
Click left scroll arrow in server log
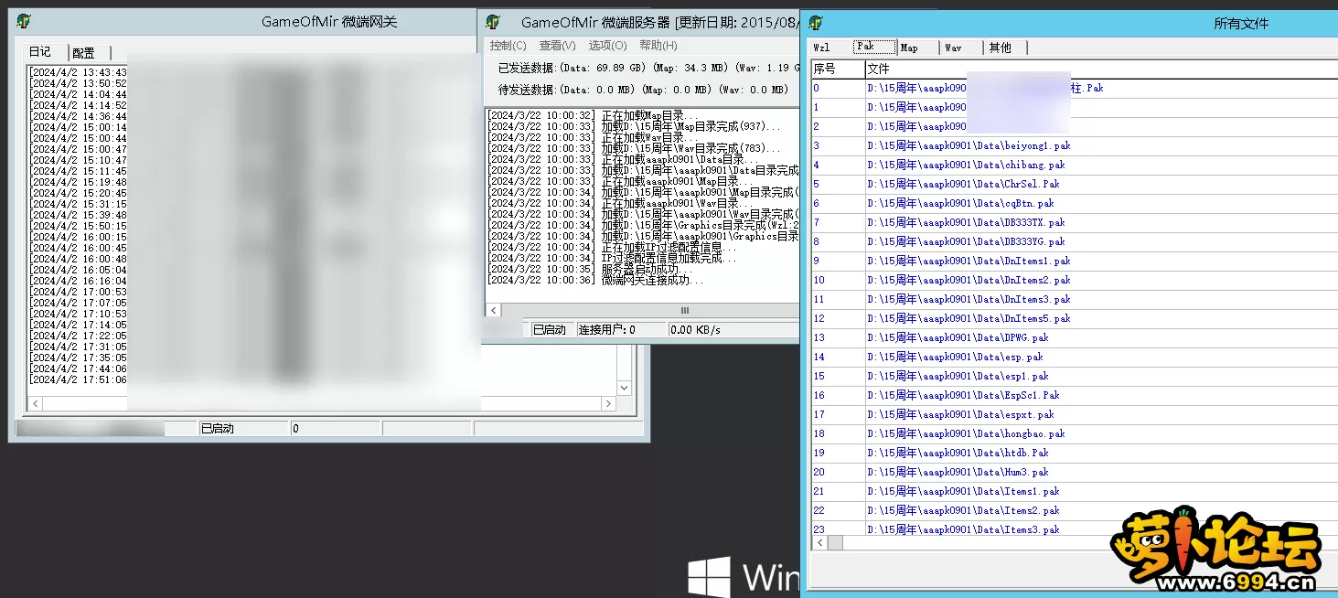[x=491, y=311]
